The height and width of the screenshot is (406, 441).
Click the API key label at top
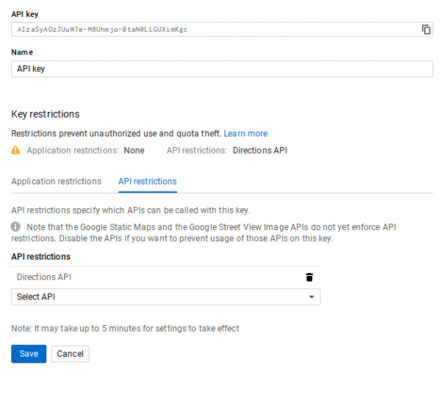coord(26,13)
